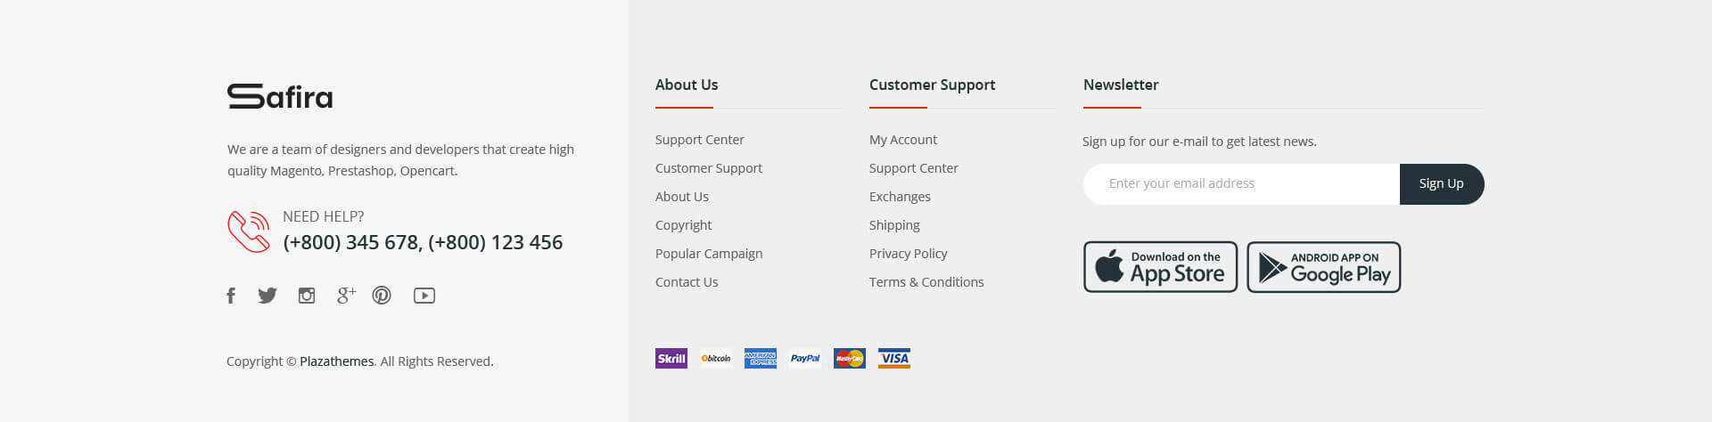
Task: Click the Instagram social icon
Action: pyautogui.click(x=307, y=296)
